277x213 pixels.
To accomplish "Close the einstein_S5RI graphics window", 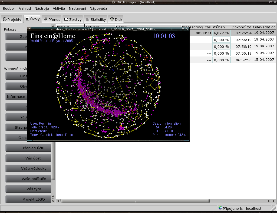I will coord(187,29).
